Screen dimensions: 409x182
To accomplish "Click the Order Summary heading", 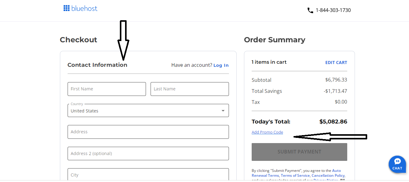I will (275, 40).
